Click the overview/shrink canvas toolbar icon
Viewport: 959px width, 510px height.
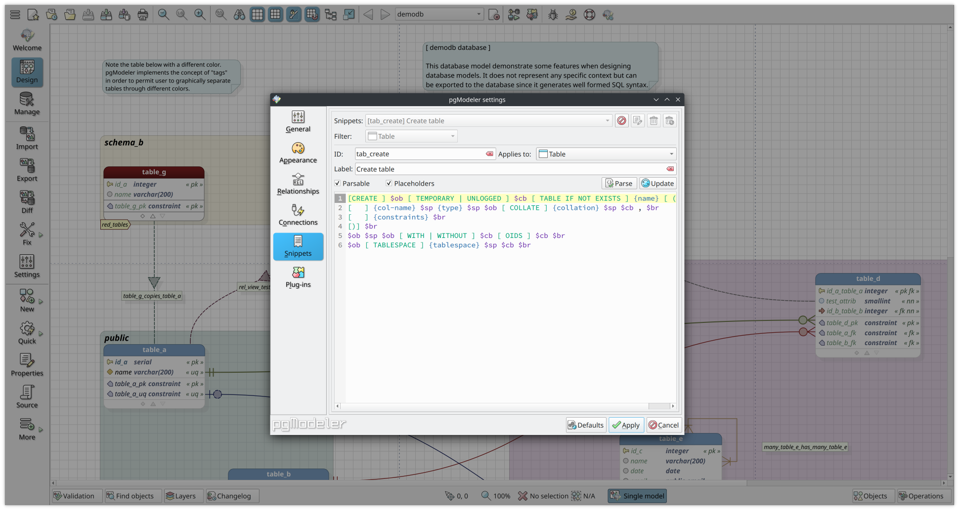coord(349,14)
